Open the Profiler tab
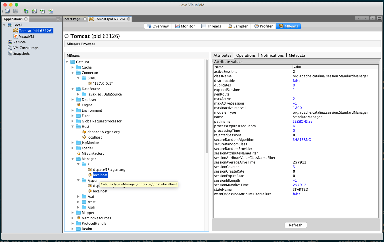Image resolution: width=384 pixels, height=242 pixels. pos(263,26)
